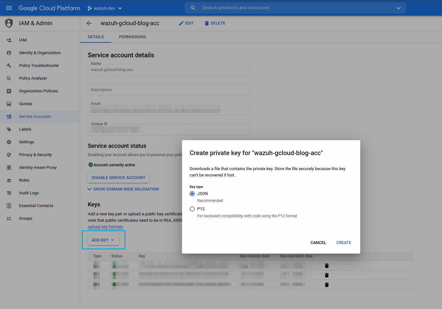Switch to the PERMISSIONS tab

[132, 37]
